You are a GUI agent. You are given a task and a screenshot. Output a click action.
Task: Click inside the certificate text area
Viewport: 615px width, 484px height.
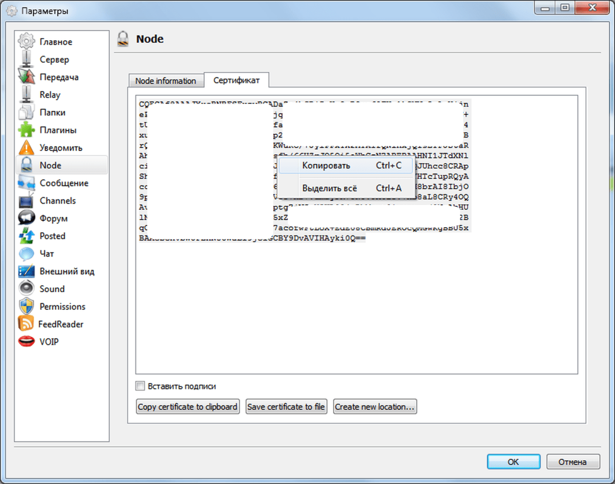[x=356, y=307]
